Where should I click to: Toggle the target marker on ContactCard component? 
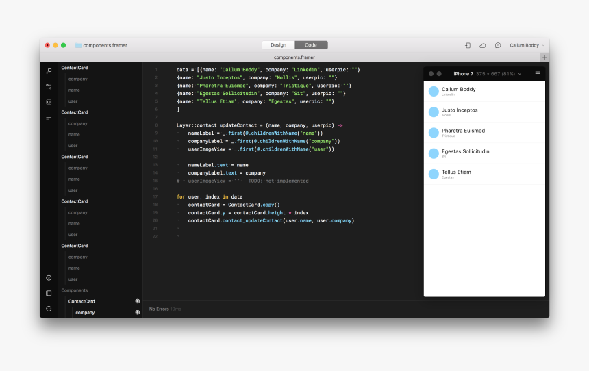coord(137,301)
